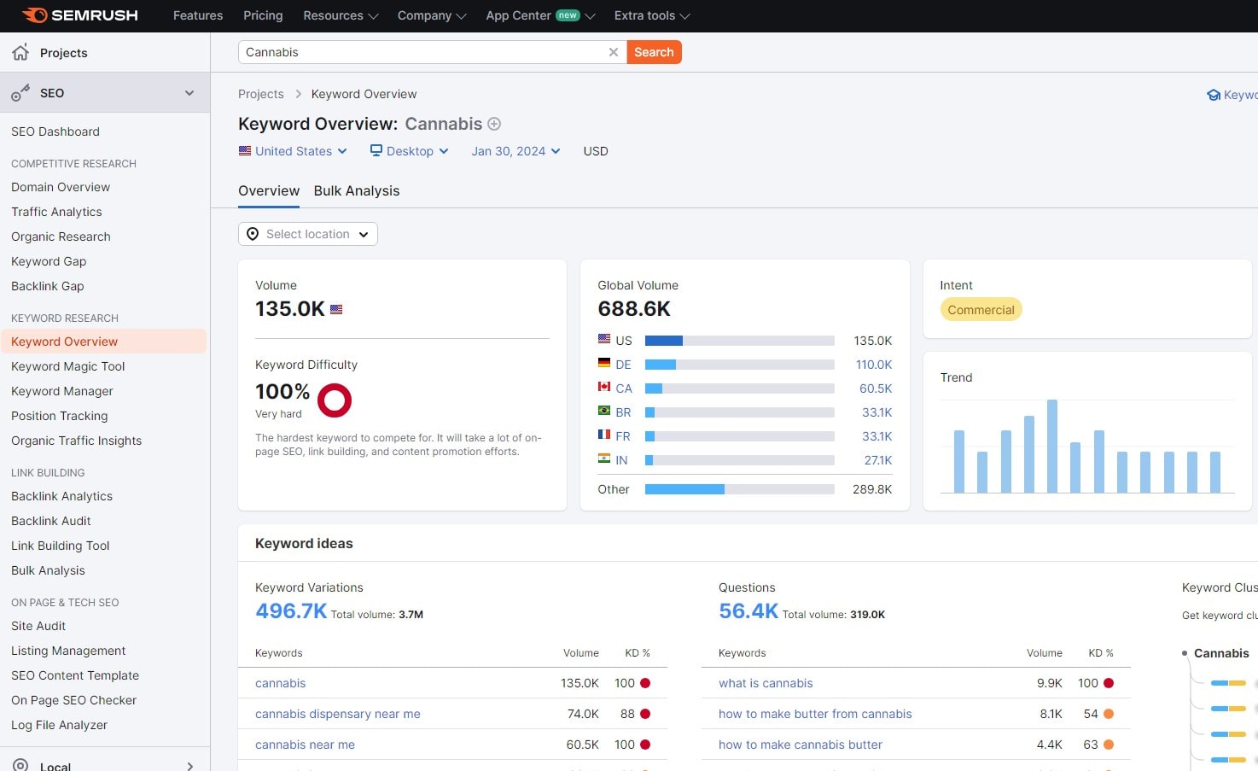Click the tallest bar in Trend chart
The height and width of the screenshot is (771, 1258).
click(1052, 446)
